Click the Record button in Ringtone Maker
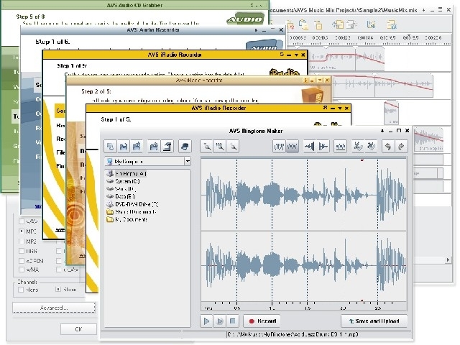This screenshot has width=460, height=345. click(x=262, y=321)
